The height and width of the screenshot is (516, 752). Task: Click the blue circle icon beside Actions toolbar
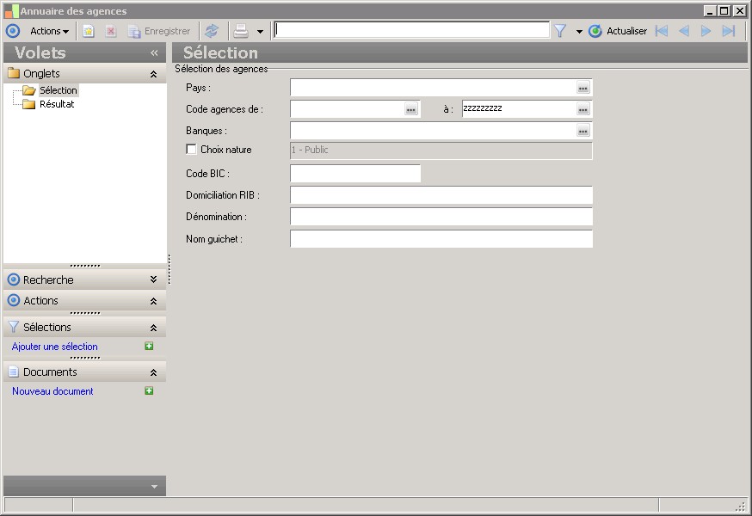(13, 31)
